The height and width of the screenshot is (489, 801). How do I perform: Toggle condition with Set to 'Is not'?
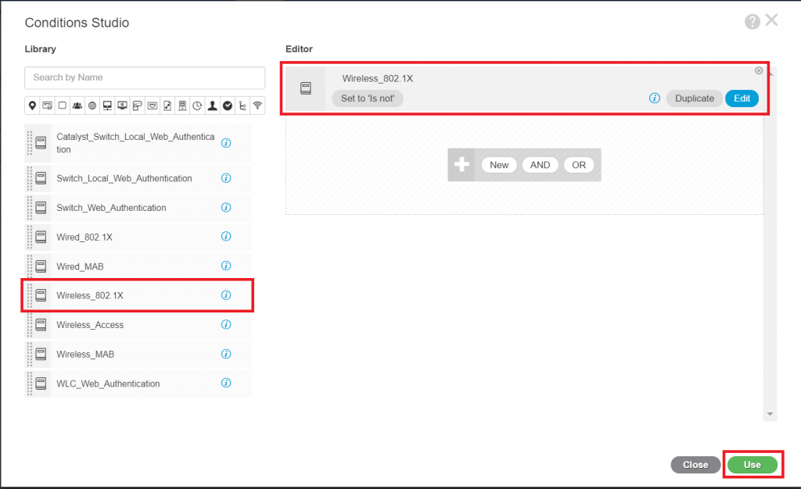click(367, 98)
